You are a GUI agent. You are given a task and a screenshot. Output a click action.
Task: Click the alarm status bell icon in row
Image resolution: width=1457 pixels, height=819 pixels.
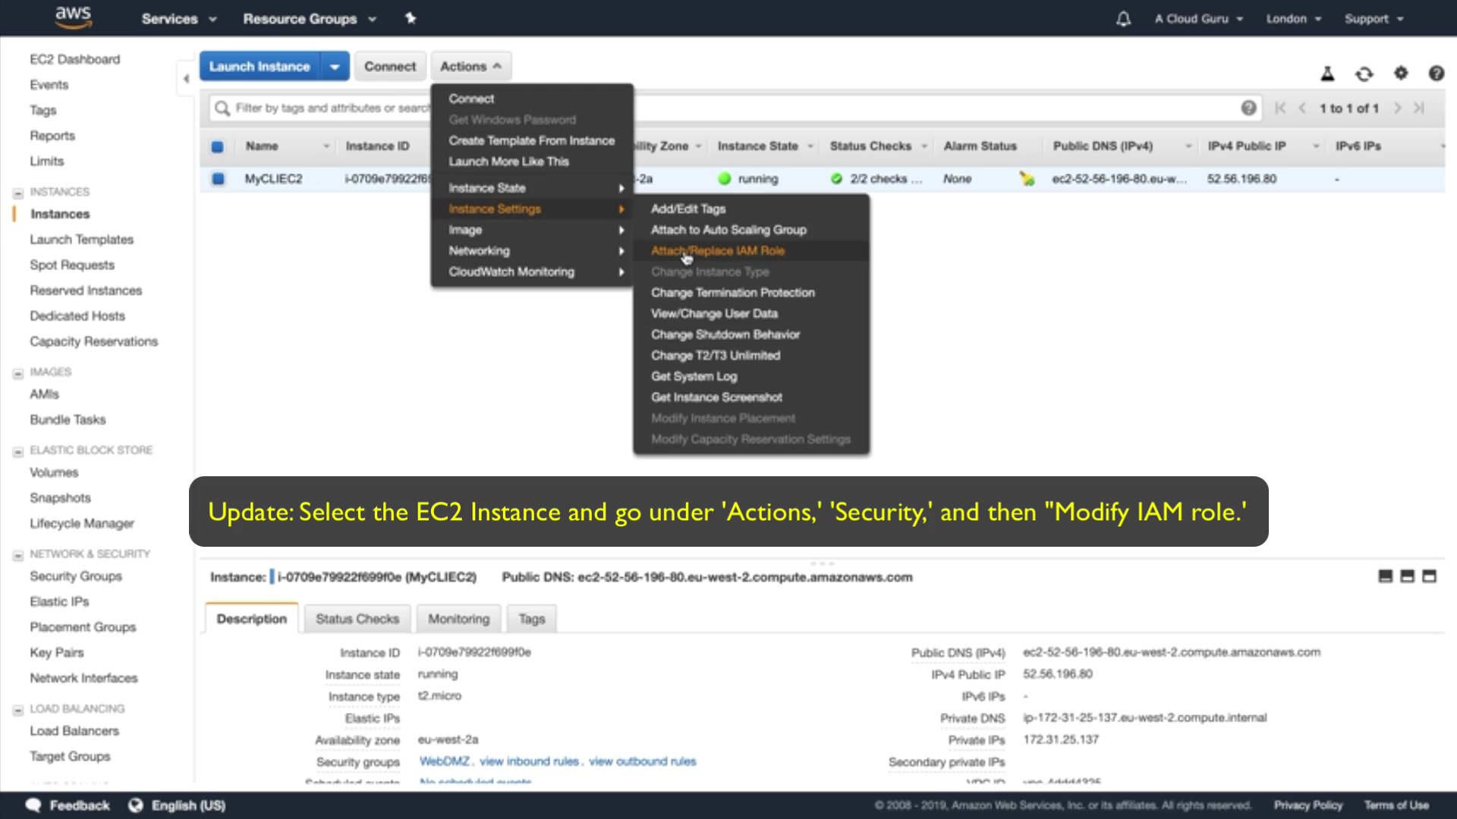click(1027, 179)
